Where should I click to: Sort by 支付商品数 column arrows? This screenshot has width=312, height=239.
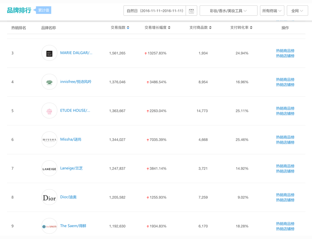210,28
